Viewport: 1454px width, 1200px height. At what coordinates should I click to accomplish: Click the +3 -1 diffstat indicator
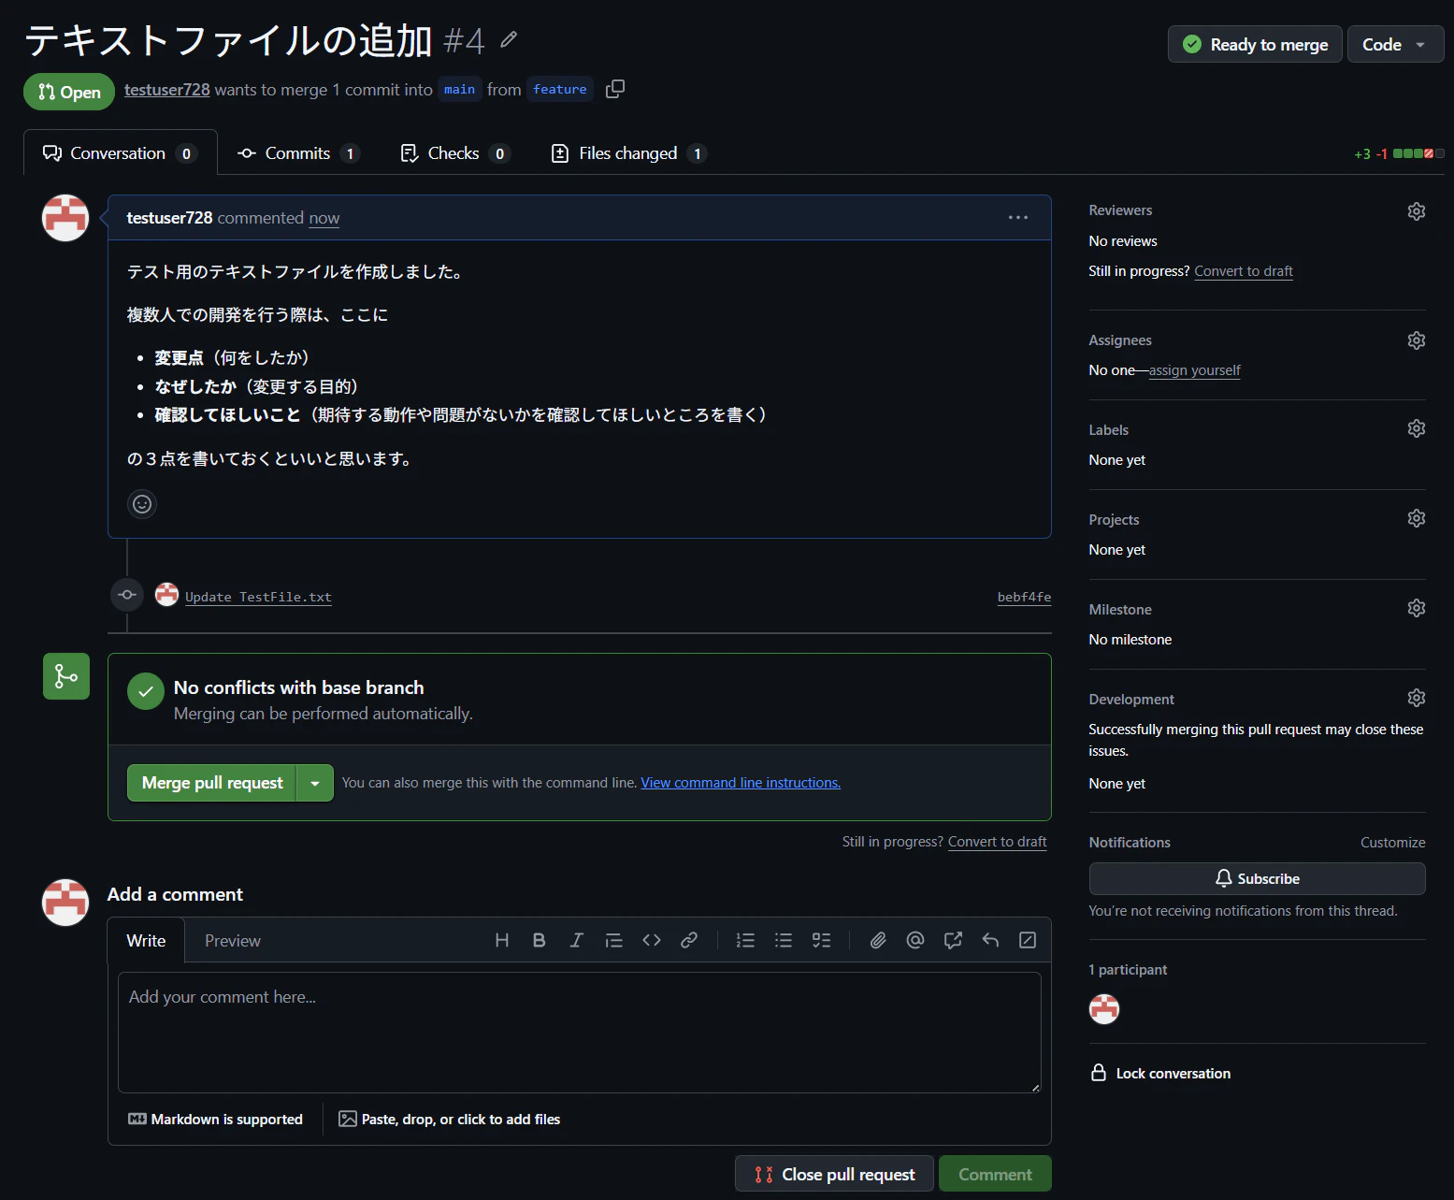[1399, 153]
